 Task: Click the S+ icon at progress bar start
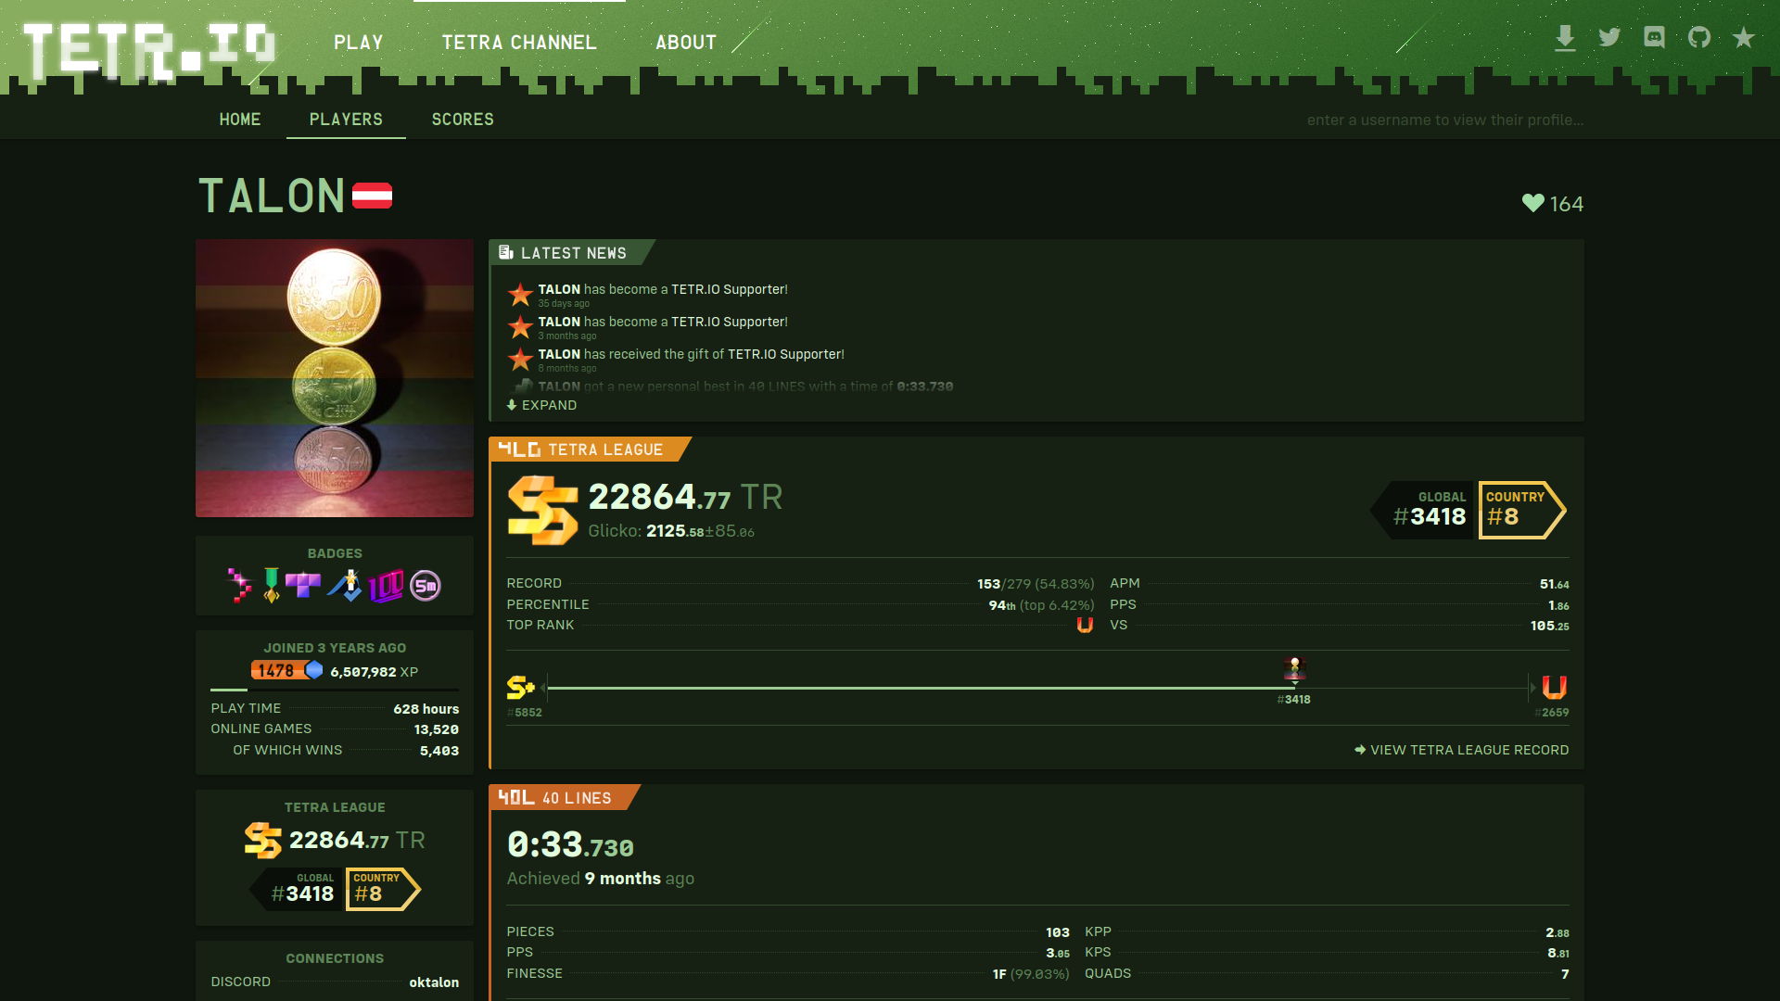coord(521,688)
